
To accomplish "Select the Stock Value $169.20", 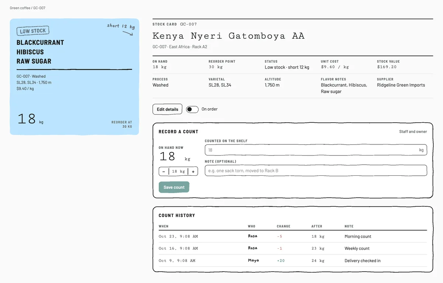I will tap(387, 67).
